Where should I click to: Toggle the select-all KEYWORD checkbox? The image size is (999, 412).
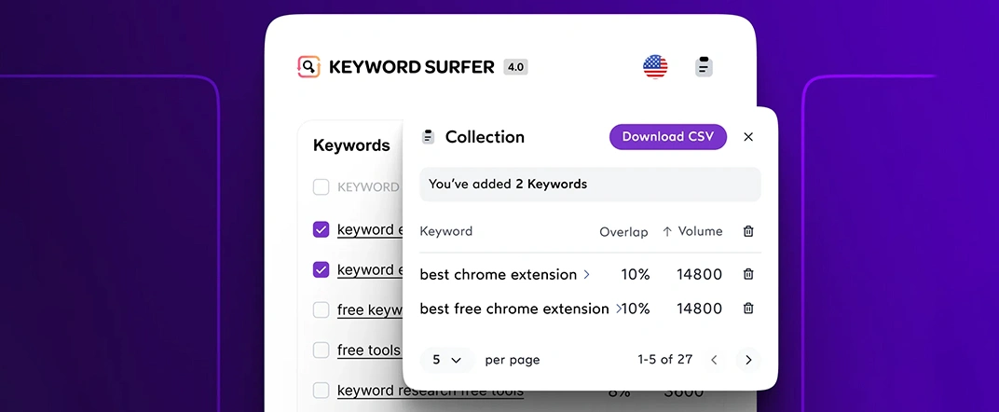[x=322, y=187]
